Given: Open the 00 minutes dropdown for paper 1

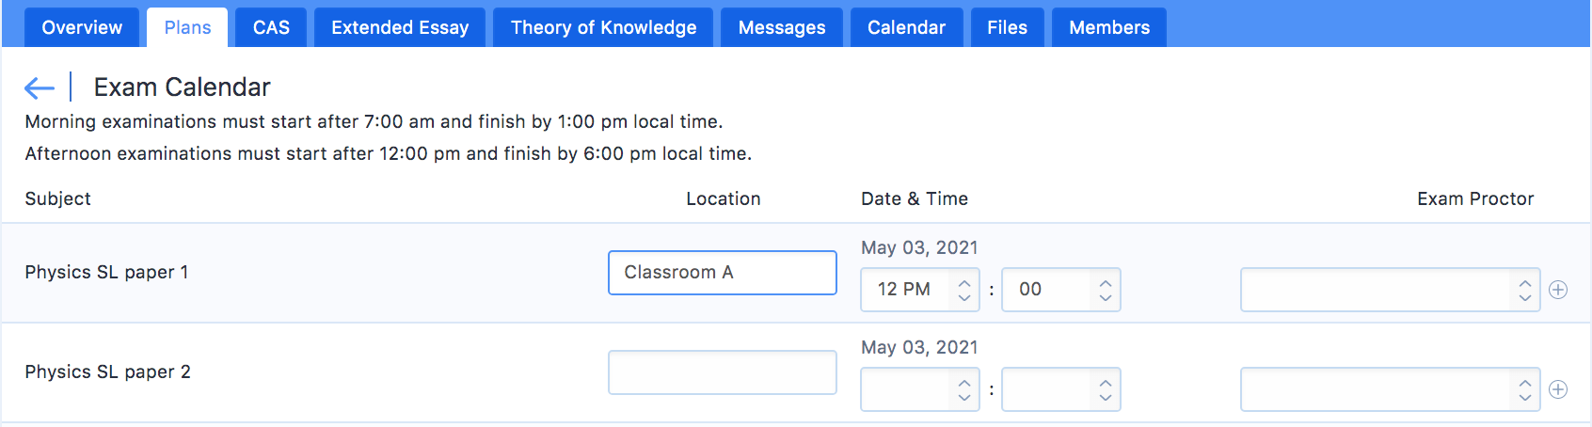Looking at the screenshot, I should pyautogui.click(x=1060, y=290).
